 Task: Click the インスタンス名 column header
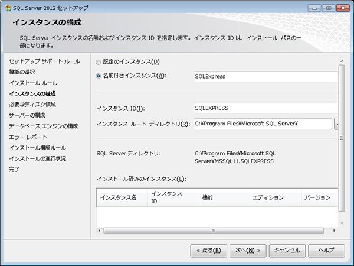122,197
